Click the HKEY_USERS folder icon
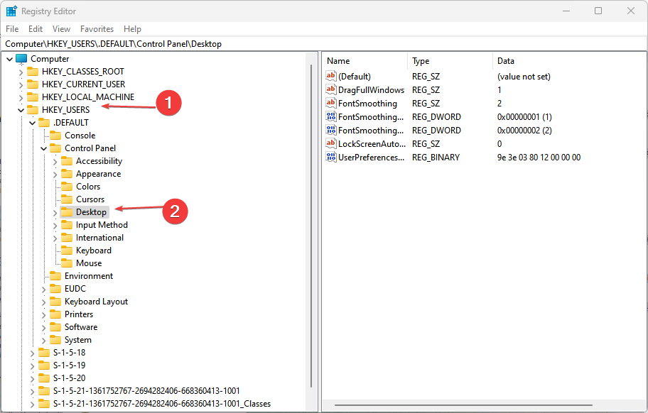The width and height of the screenshot is (648, 413). (x=33, y=110)
